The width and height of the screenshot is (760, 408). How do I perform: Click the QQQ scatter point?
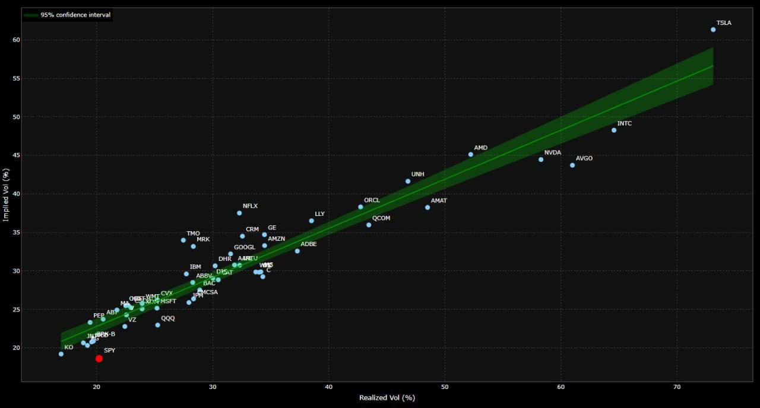click(157, 325)
